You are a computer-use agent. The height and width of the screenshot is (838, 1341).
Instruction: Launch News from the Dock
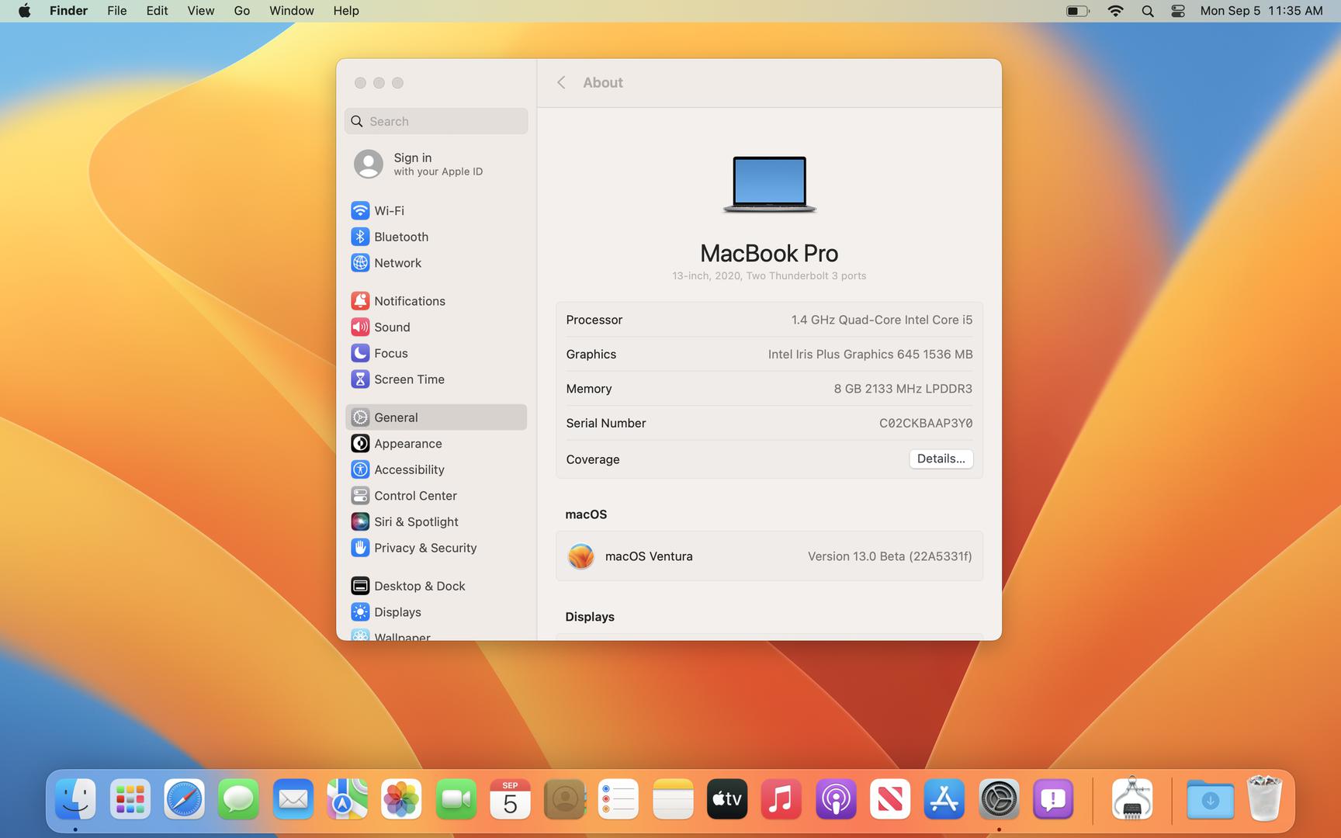coord(890,799)
